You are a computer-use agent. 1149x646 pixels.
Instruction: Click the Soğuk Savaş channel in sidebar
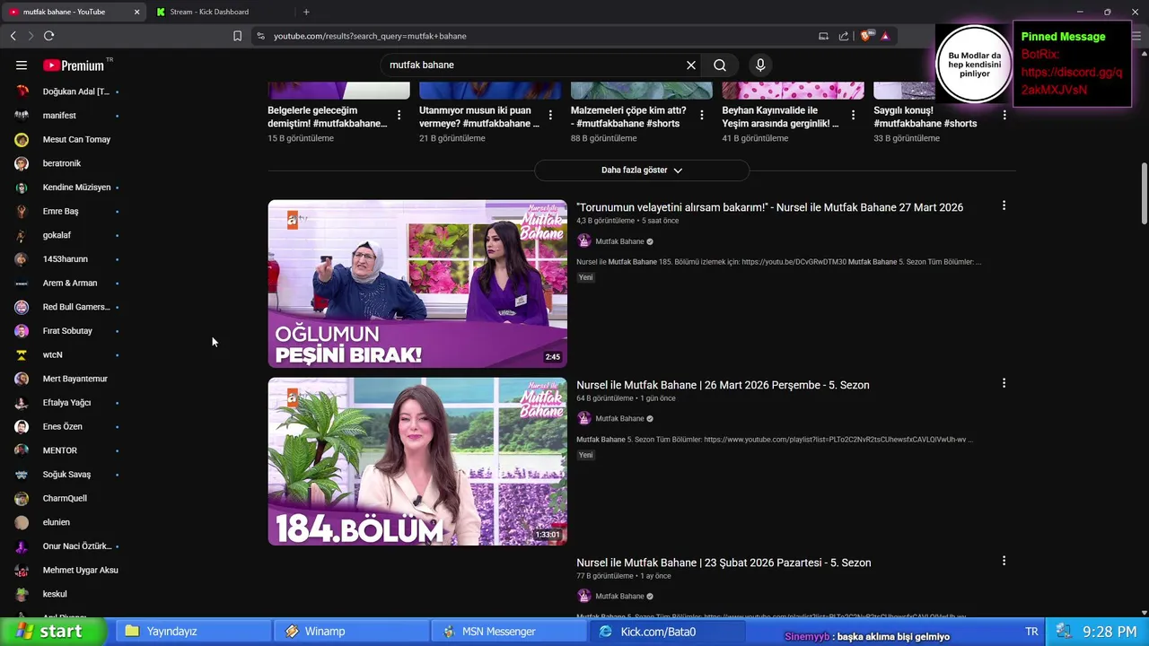[x=68, y=475]
